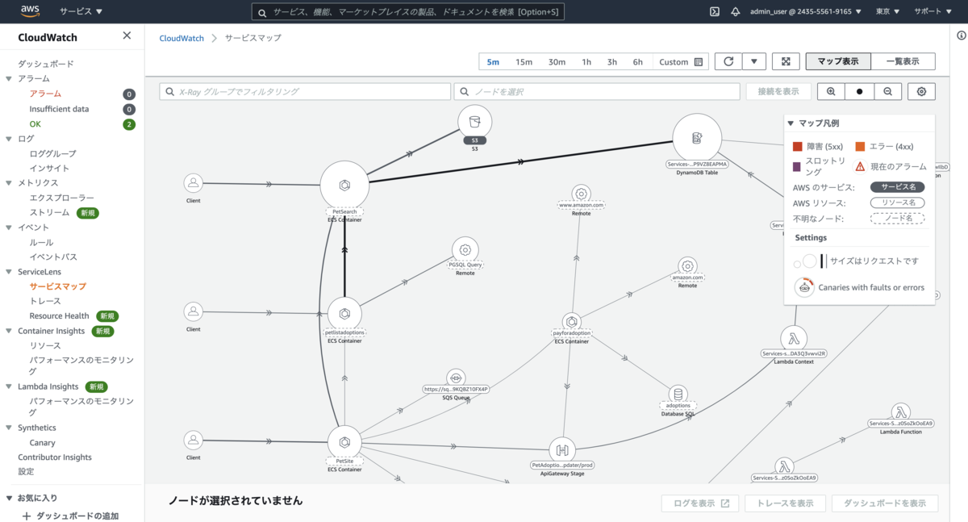
Task: Open map settings gear
Action: click(922, 92)
